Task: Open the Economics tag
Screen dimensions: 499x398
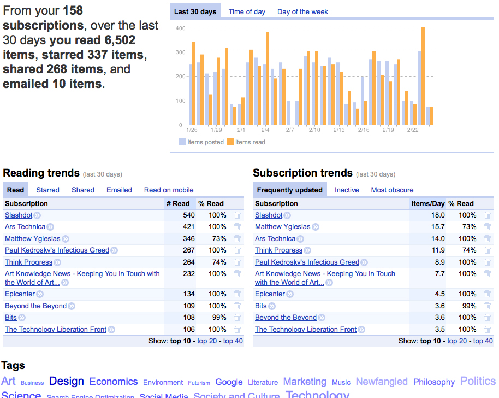Action: coord(114,382)
